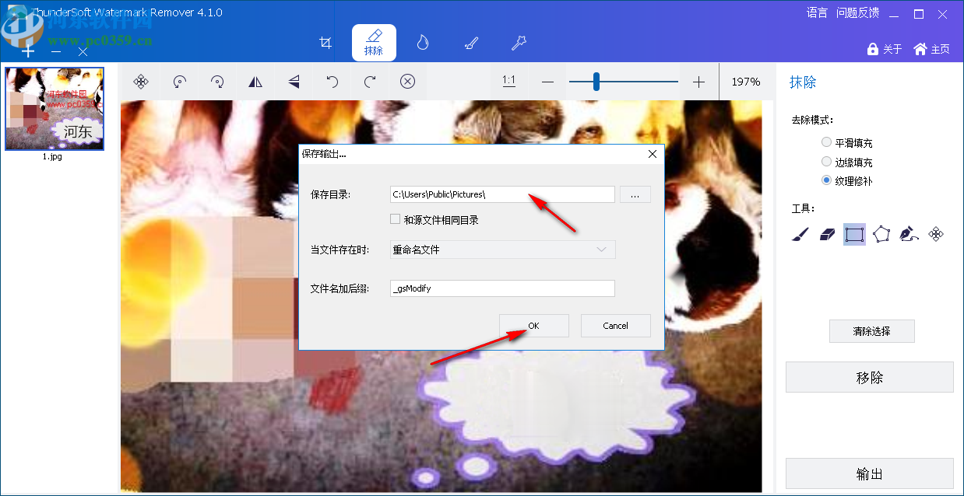Select 平滑填充 removal mode
This screenshot has height=496, width=964.
click(x=825, y=141)
